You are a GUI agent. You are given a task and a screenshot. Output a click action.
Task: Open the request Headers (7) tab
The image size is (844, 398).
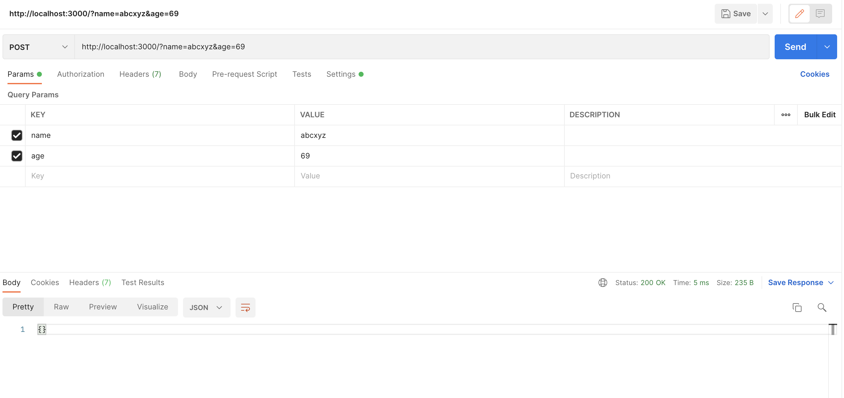click(x=140, y=74)
